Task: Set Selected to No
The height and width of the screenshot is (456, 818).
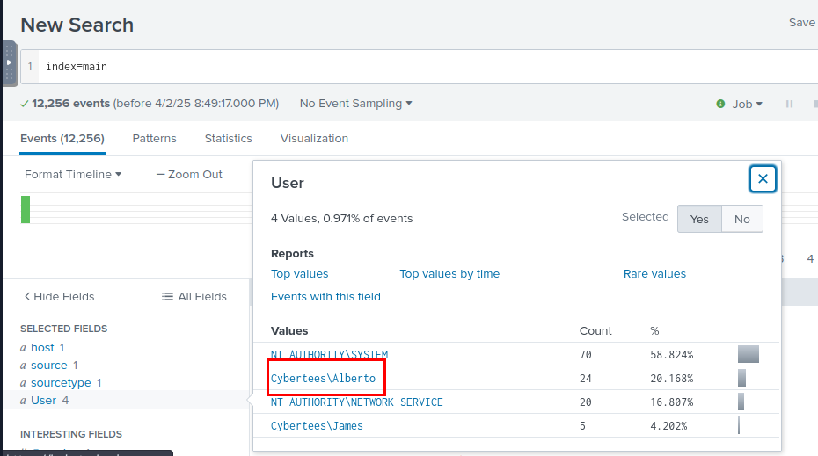Action: pos(741,219)
